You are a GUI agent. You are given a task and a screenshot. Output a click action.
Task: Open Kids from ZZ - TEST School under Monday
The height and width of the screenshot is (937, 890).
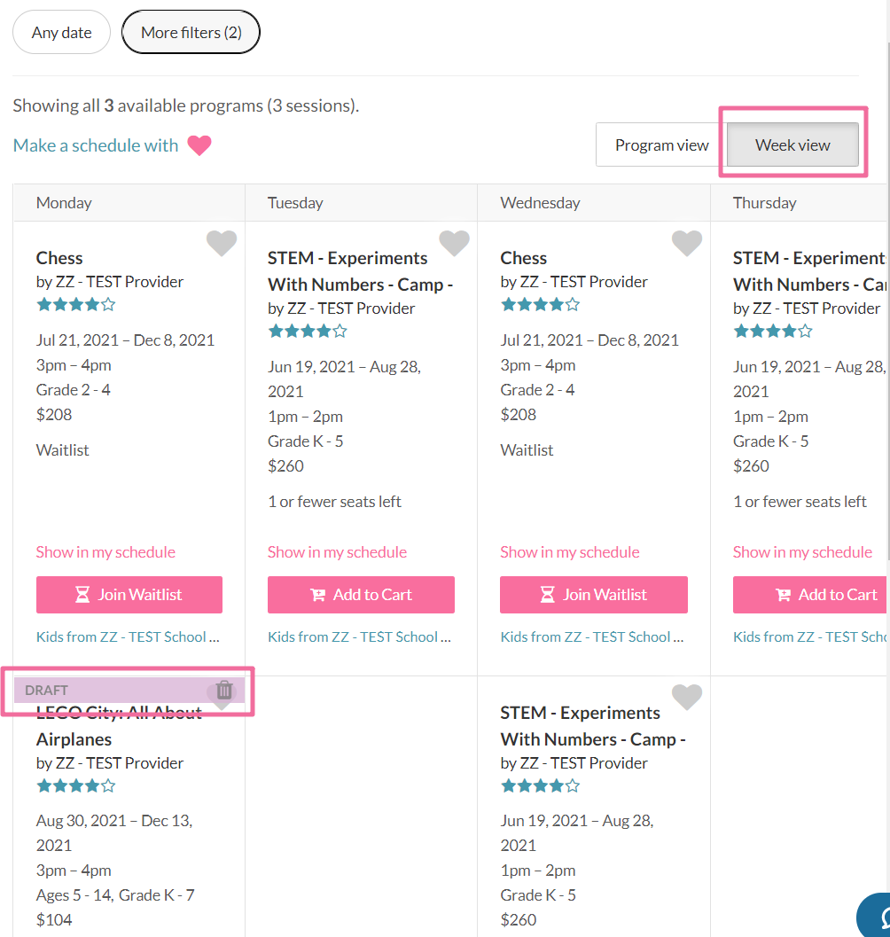coord(128,636)
